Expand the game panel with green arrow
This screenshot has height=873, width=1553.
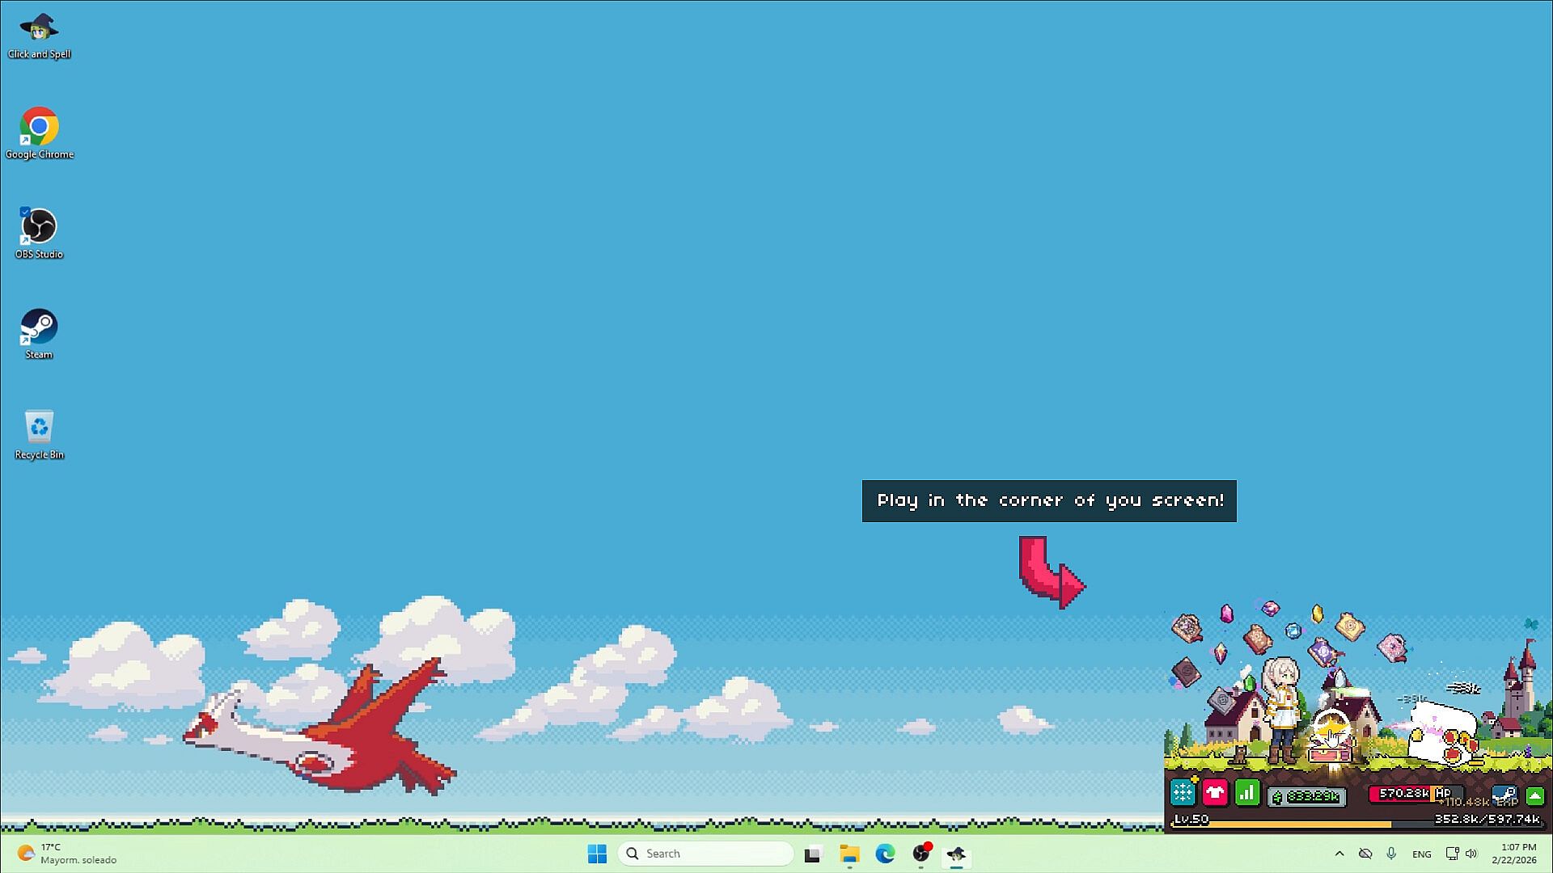click(1534, 795)
